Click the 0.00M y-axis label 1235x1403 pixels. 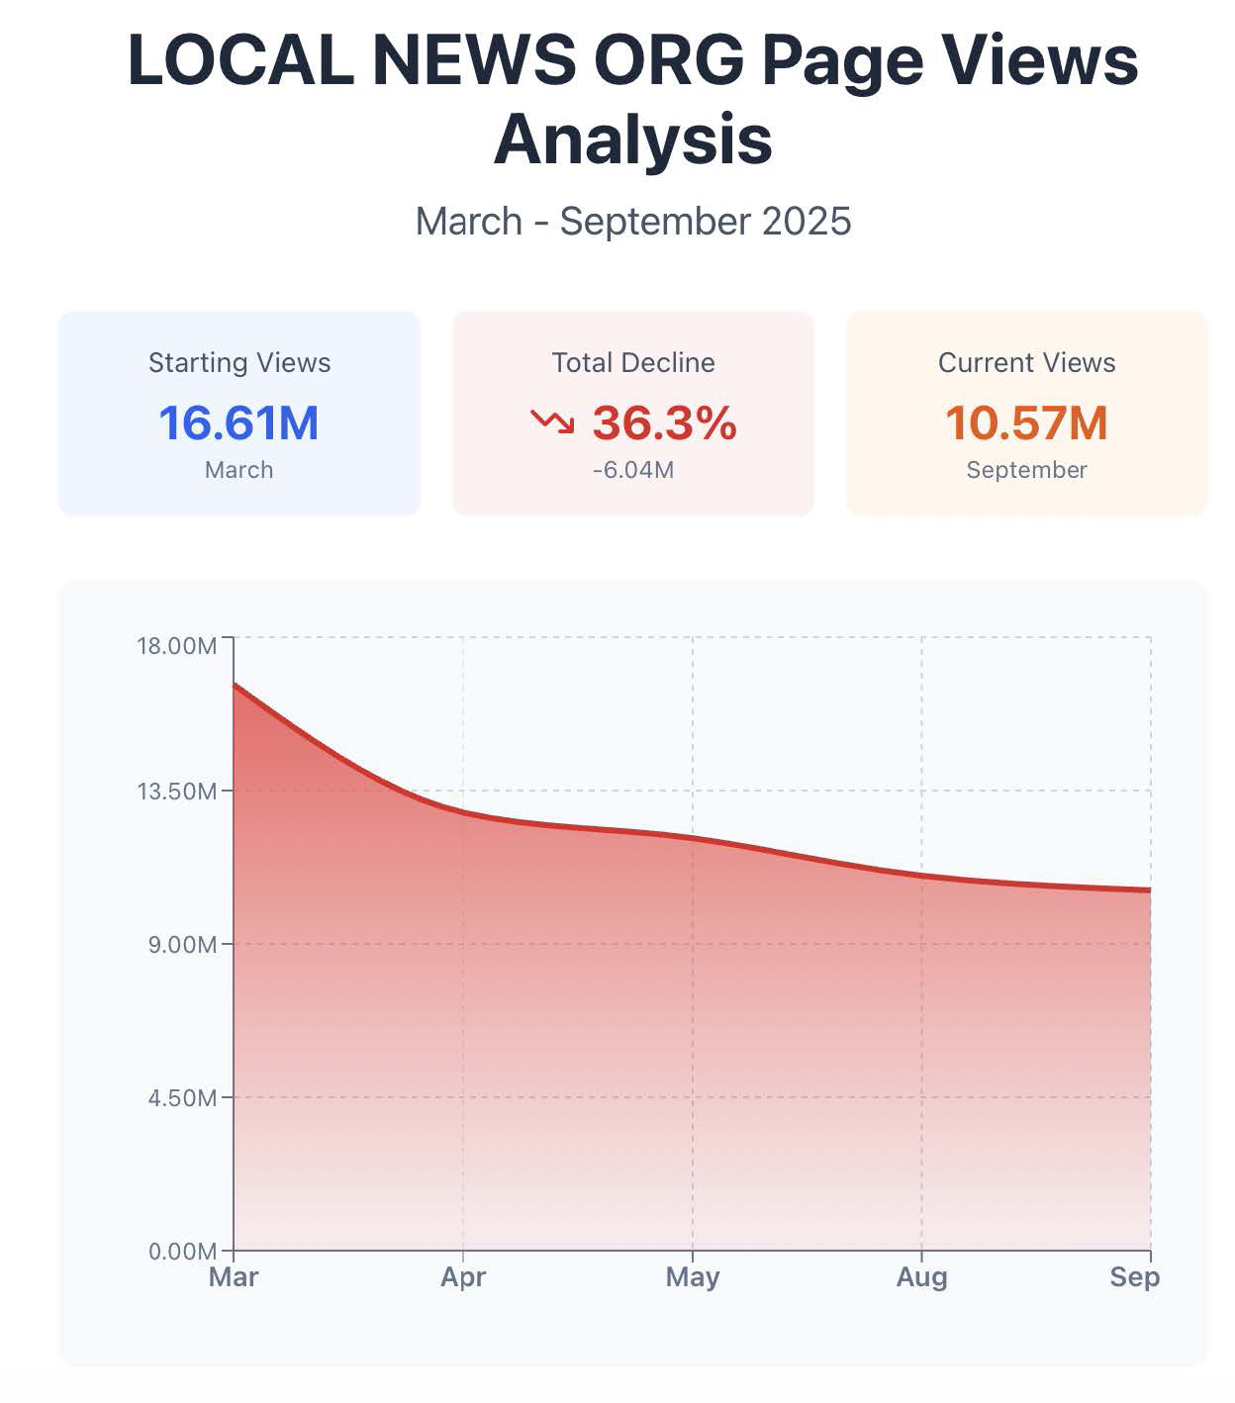[183, 1252]
